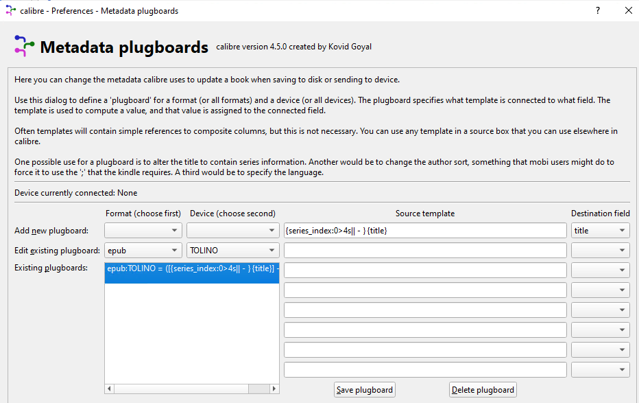Click the empty source template field beside TOLINO dropdown
Screen dimensions: 639x403
click(x=425, y=251)
